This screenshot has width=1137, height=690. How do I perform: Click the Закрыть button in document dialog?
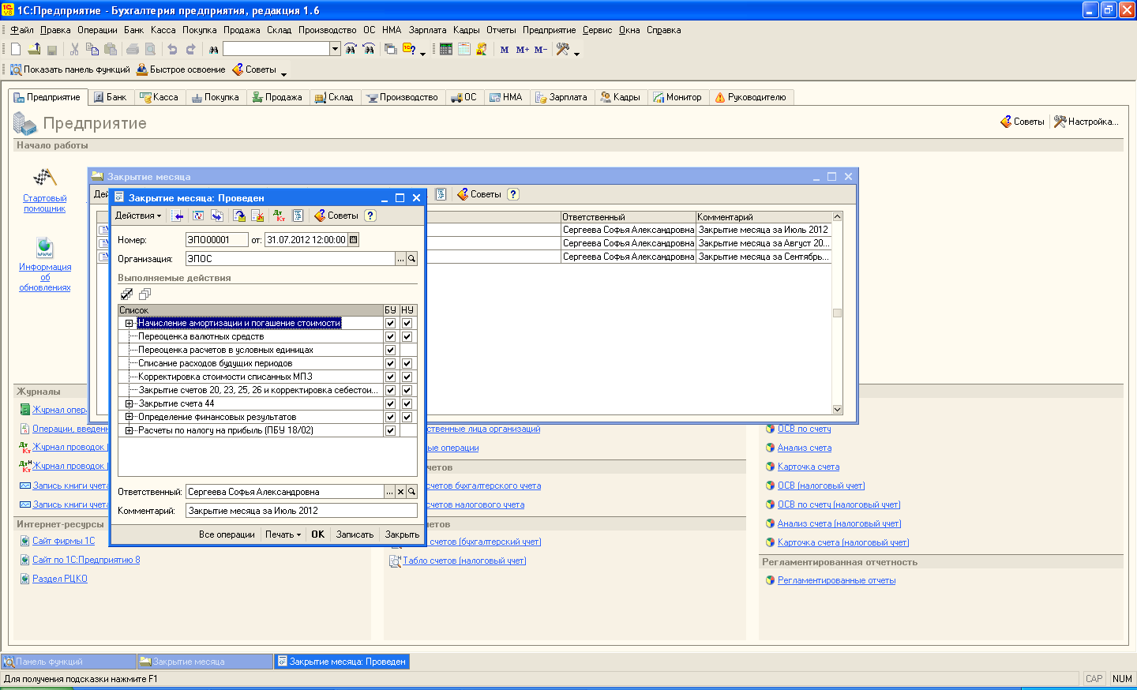402,534
